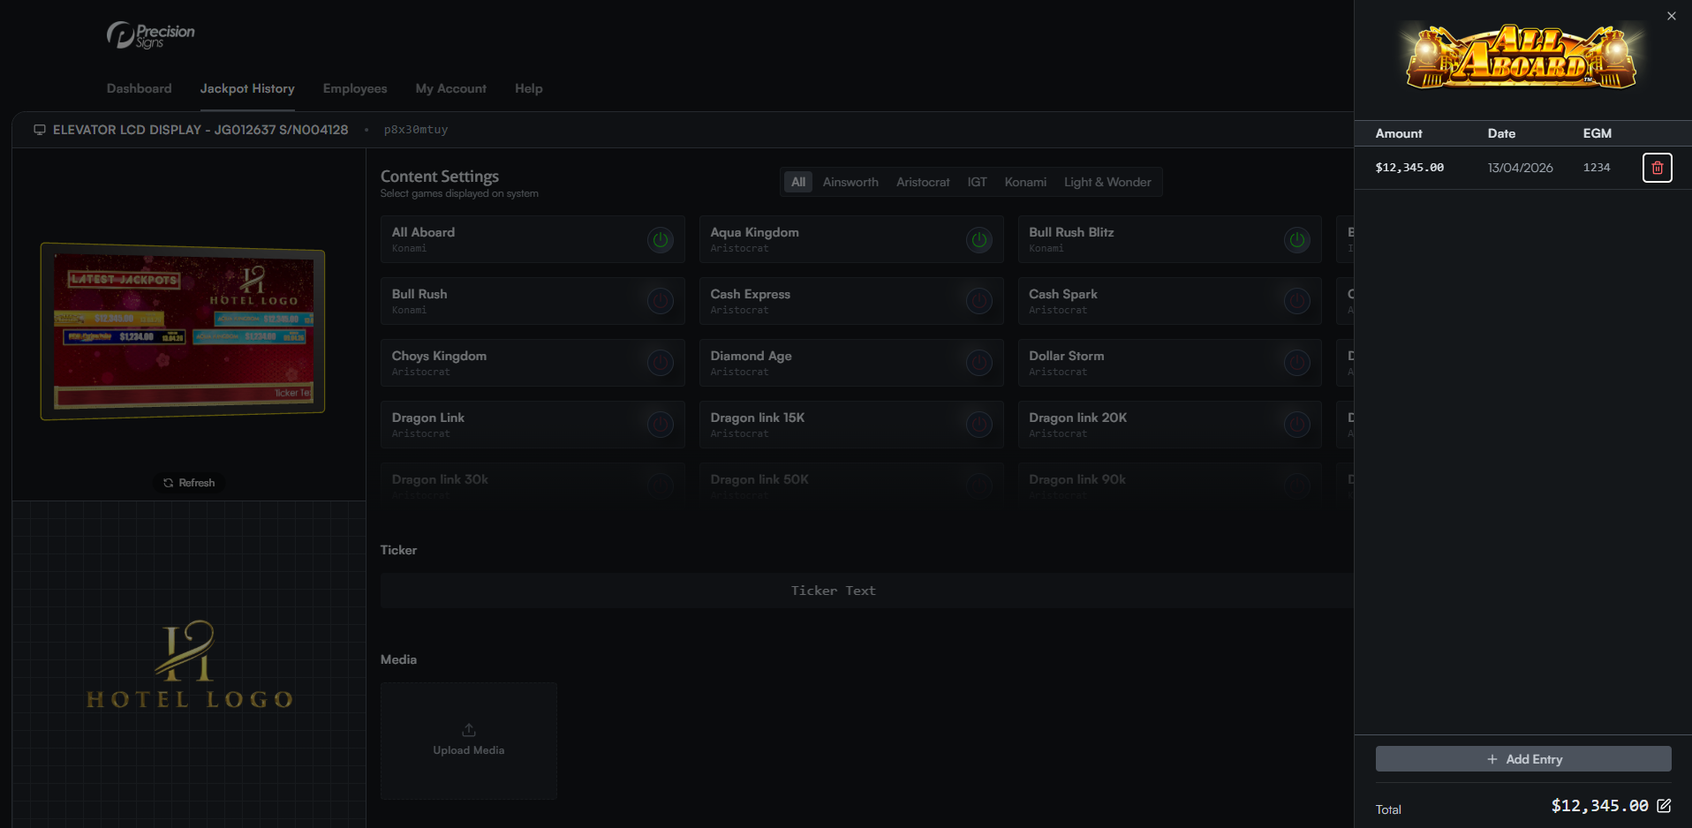1692x828 pixels.
Task: Open the Jackpot History tab
Action: coord(247,88)
